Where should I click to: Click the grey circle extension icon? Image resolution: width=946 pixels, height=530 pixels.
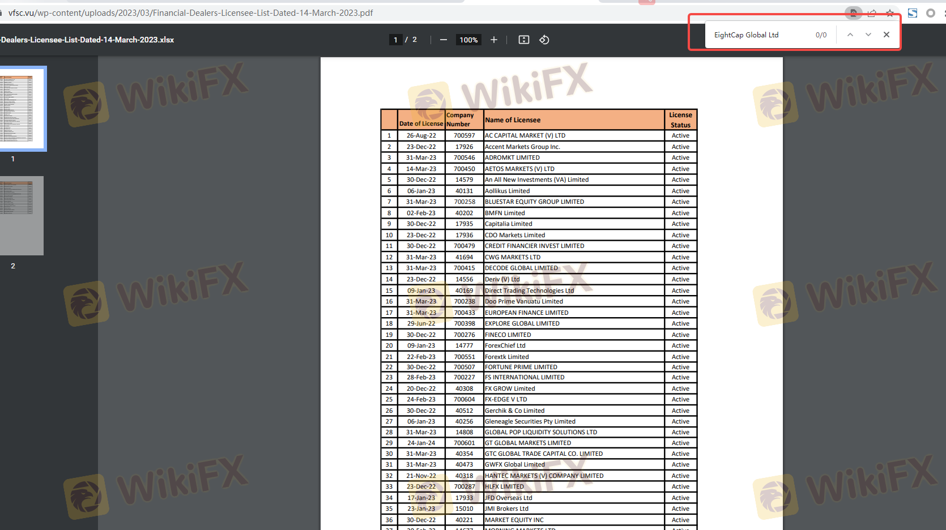click(x=930, y=13)
